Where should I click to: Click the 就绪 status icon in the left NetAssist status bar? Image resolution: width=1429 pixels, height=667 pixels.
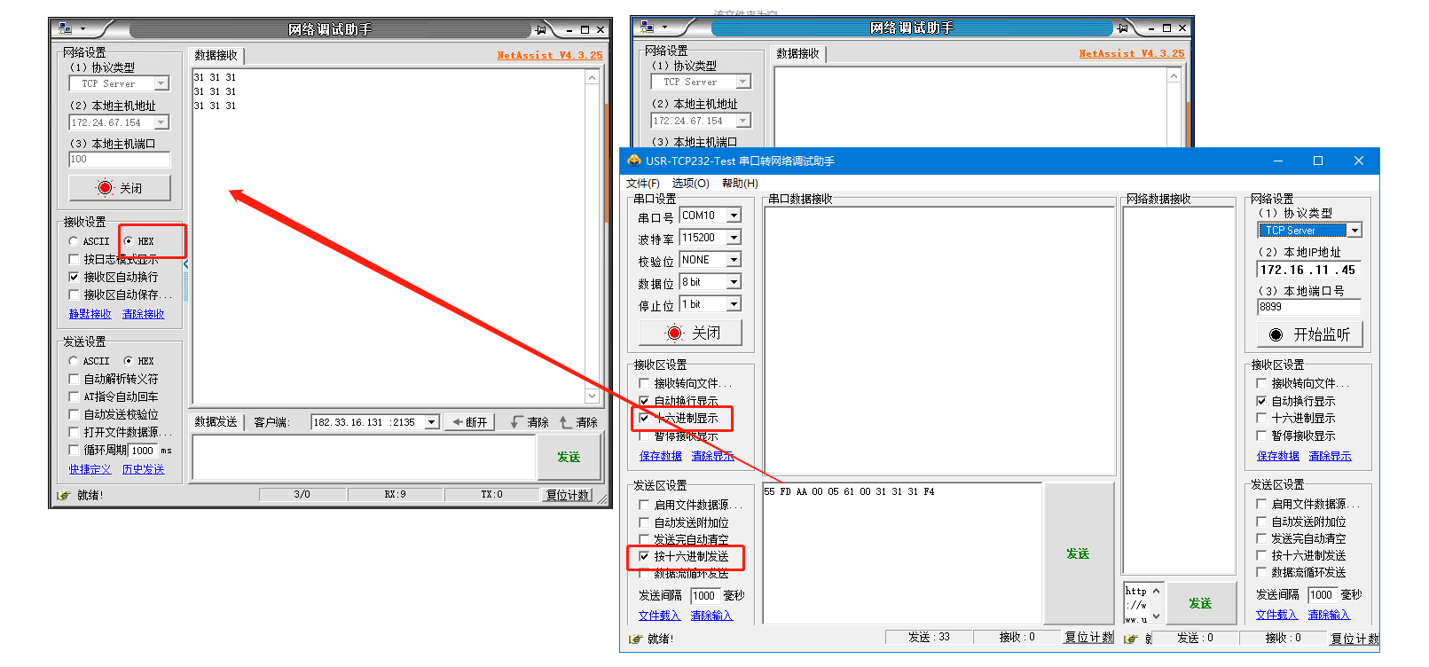(63, 495)
